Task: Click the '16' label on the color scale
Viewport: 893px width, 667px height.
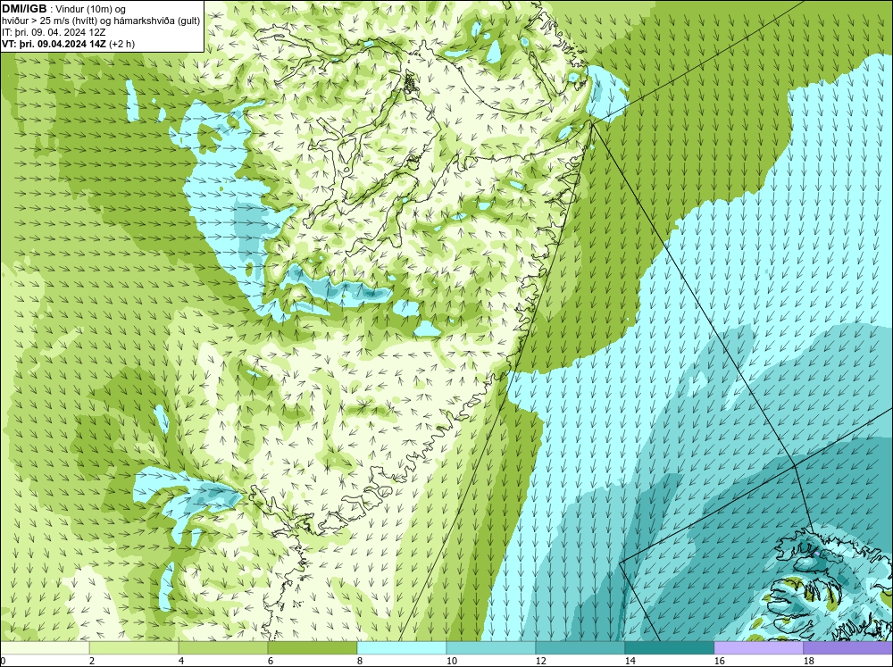Action: pyautogui.click(x=719, y=661)
